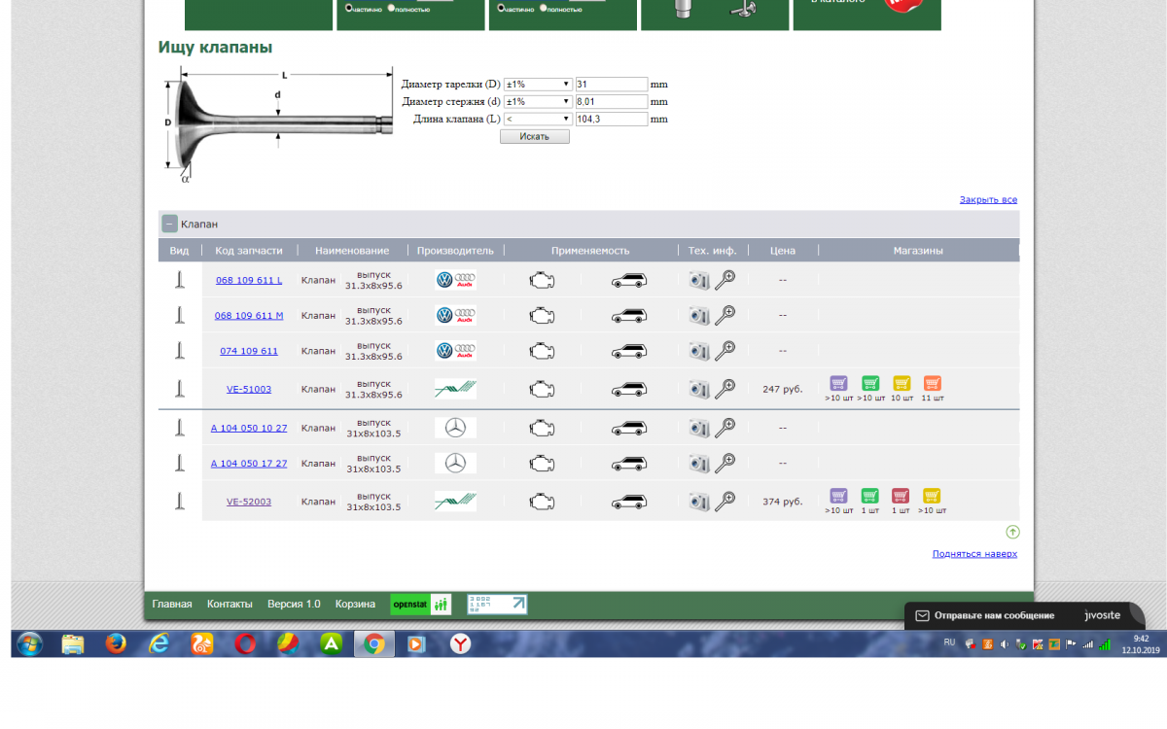Screen dimensions: 1167x729
Task: Launch Firefox from the taskbar
Action: (116, 643)
